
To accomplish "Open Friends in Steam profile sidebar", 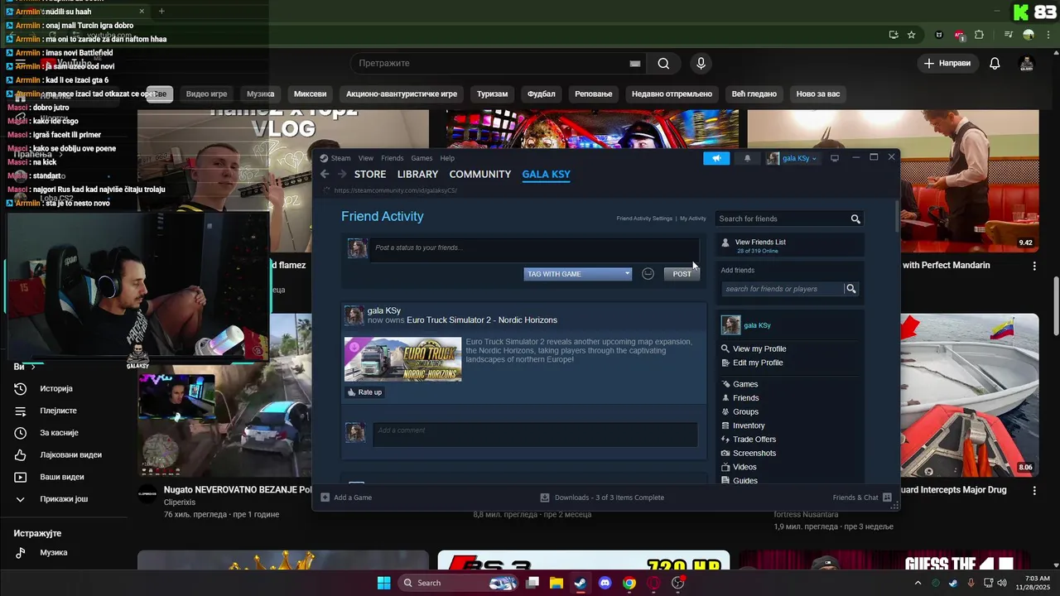I will (745, 398).
